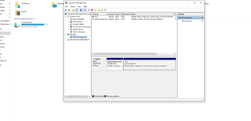
Task: Click the Devices and drives (1) heading
Action: tap(25, 19)
